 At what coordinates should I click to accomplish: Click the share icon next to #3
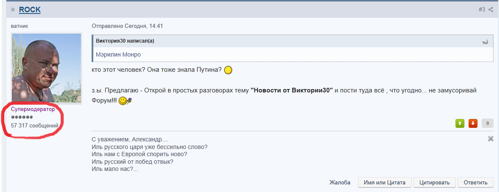coord(491,10)
